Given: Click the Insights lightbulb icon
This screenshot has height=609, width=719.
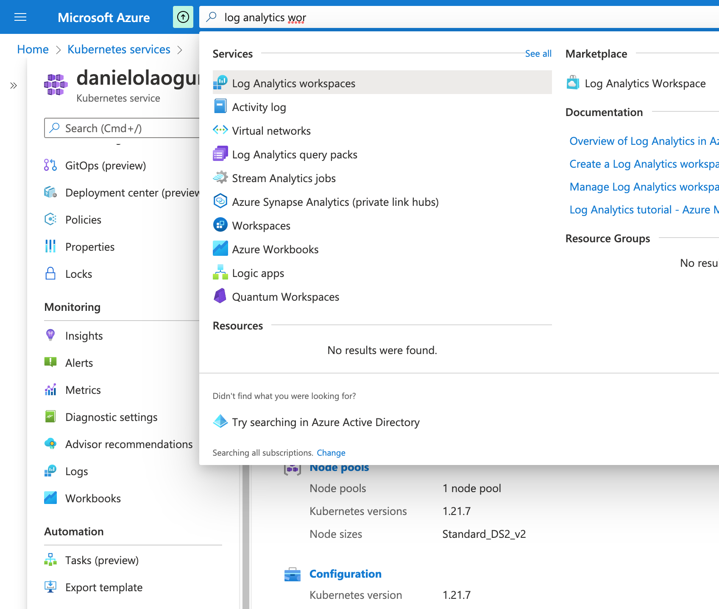Looking at the screenshot, I should click(50, 335).
